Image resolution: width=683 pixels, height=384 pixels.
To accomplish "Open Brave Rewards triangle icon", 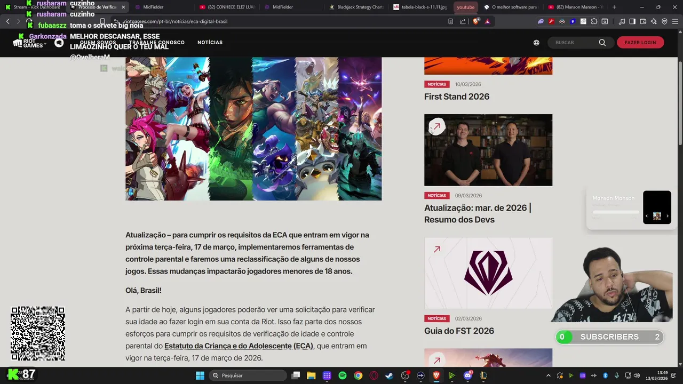I will coord(488,21).
